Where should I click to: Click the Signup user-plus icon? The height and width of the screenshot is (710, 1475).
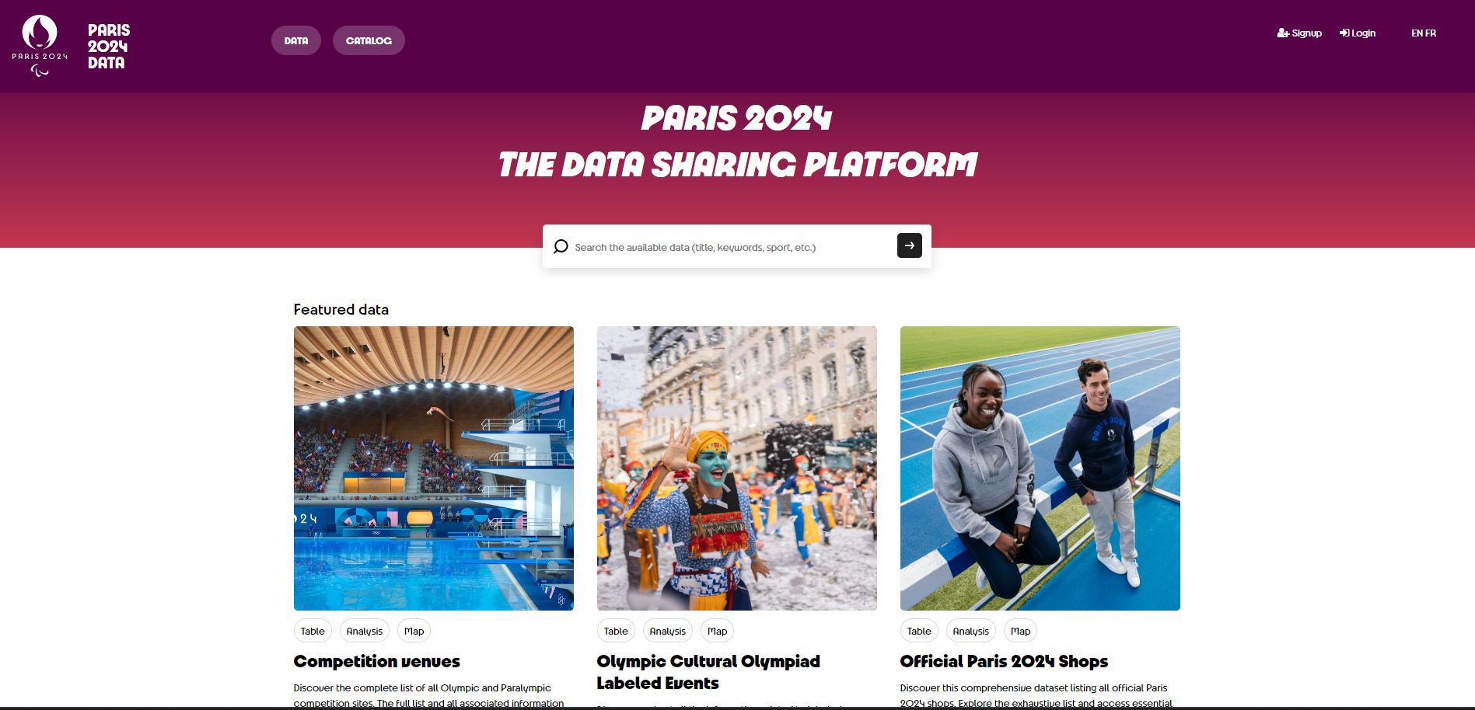pos(1283,33)
